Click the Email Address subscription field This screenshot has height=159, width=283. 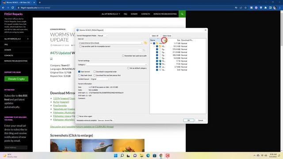[x=16, y=148]
